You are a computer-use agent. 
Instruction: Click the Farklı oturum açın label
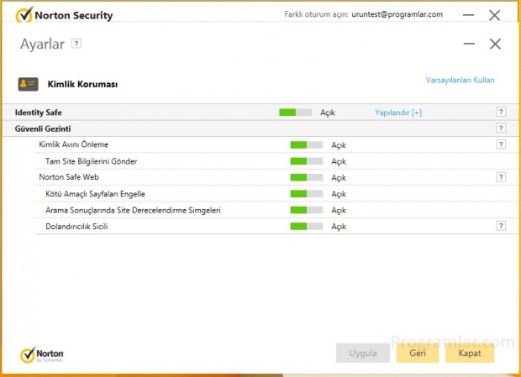pos(316,14)
